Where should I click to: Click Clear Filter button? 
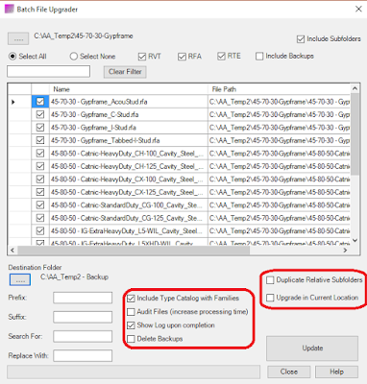(x=125, y=72)
